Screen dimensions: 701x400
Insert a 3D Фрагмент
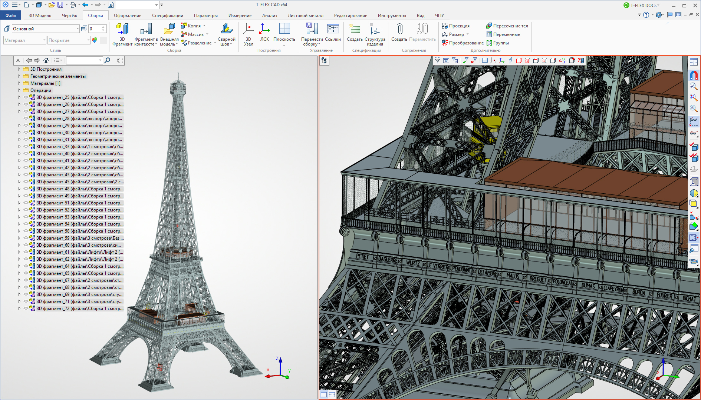pos(122,34)
